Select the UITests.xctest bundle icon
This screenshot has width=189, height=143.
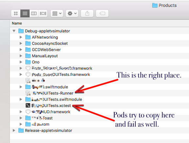tap(28, 105)
